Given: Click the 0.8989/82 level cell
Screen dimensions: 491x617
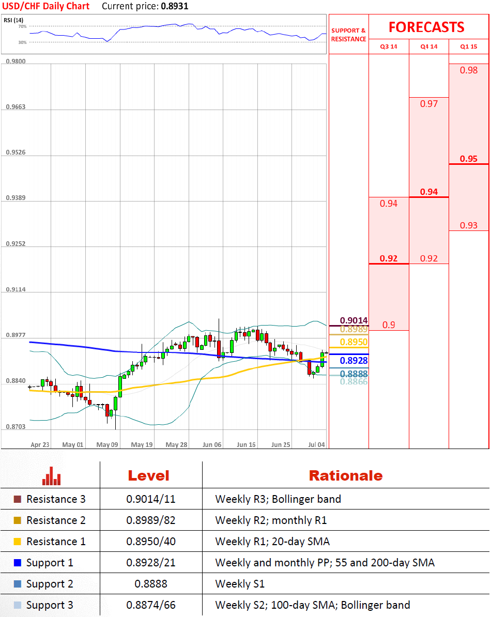Looking at the screenshot, I should pos(151,520).
